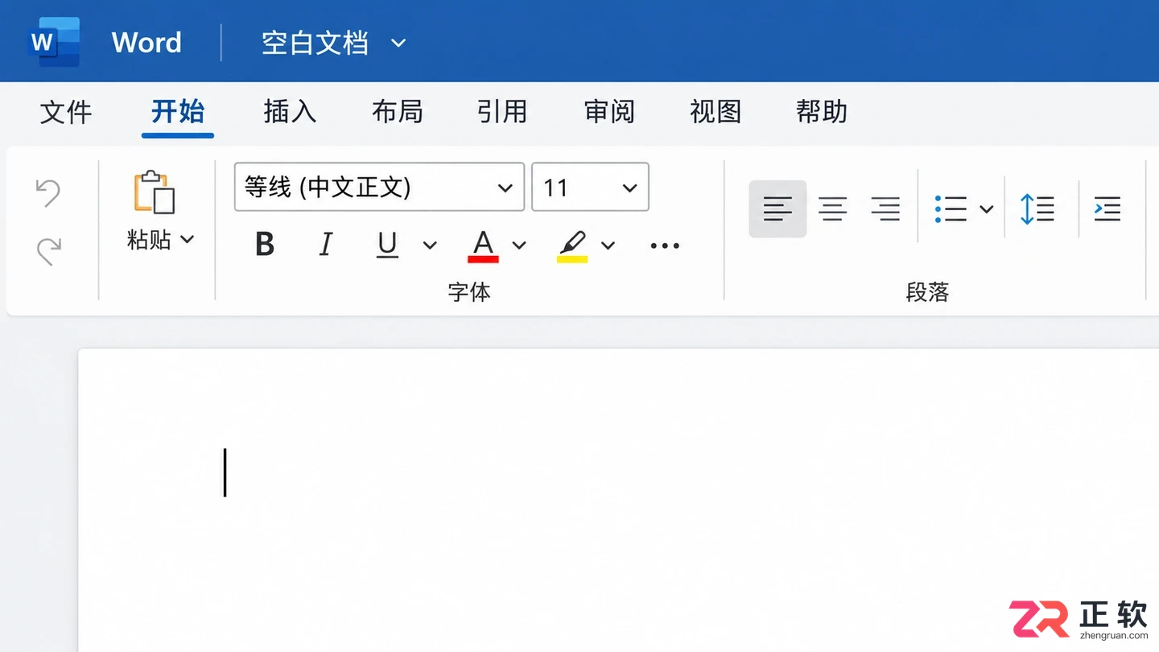This screenshot has height=652, width=1159.
Task: Apply red font color
Action: tap(483, 246)
